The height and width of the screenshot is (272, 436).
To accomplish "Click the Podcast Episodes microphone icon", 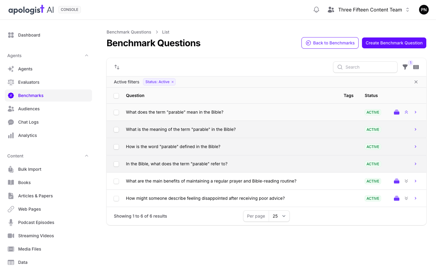I will pos(11,222).
